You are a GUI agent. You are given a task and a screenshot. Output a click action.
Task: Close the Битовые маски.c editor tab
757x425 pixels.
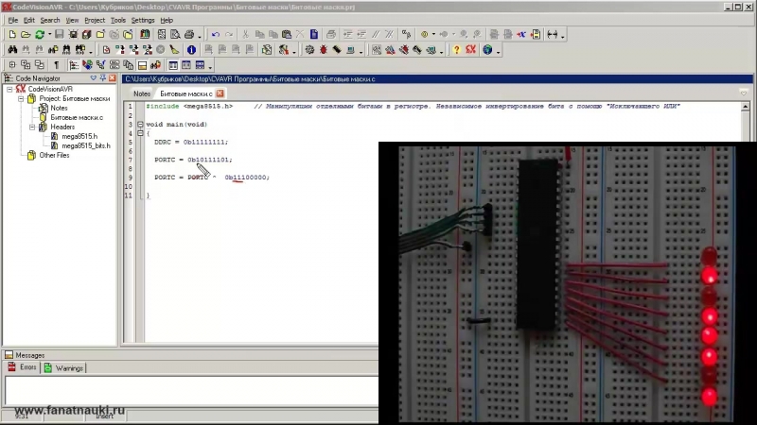[x=220, y=94]
